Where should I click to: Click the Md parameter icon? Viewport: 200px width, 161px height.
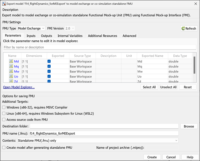click(x=11, y=61)
